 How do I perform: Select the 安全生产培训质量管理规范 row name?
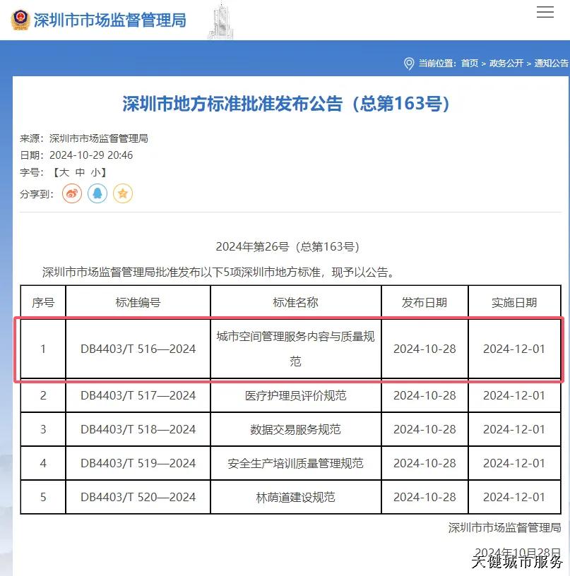pyautogui.click(x=295, y=464)
